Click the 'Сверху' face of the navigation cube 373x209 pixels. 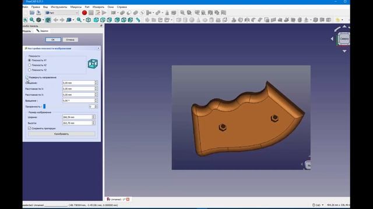344,39
